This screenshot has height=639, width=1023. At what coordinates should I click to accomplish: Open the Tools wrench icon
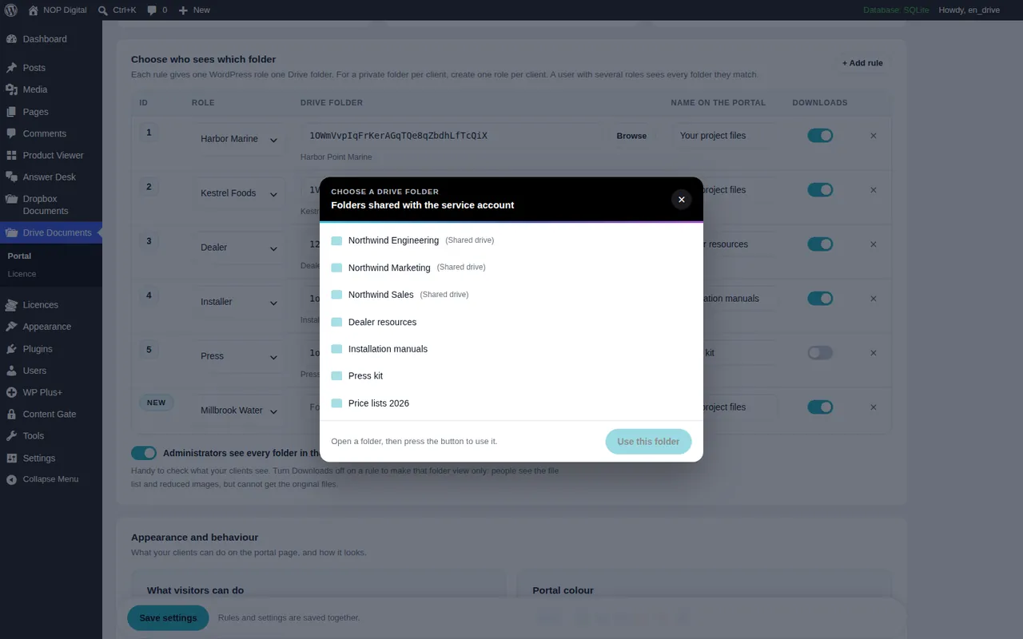click(x=11, y=436)
